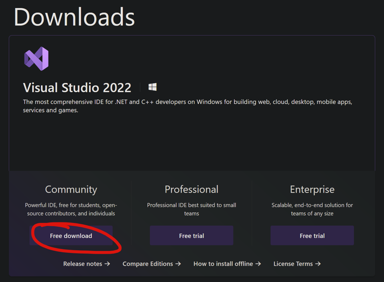This screenshot has width=384, height=282.
Task: Open the Release notes link
Action: click(87, 264)
